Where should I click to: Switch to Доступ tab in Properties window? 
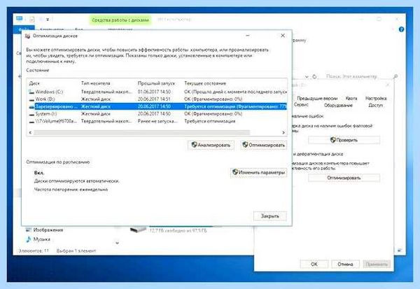point(375,105)
